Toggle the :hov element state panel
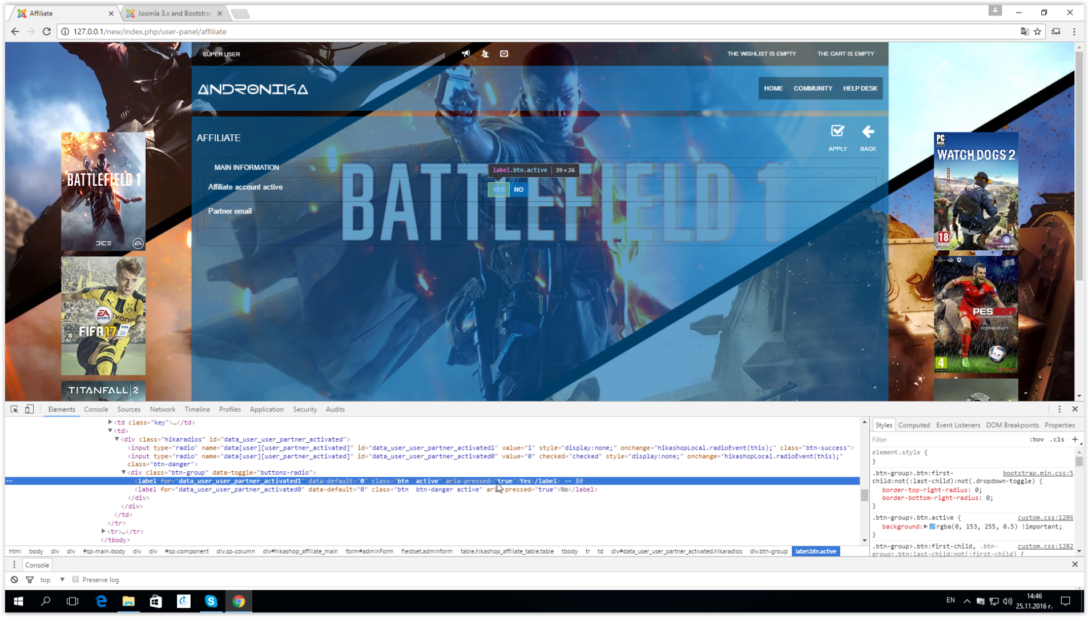 click(1037, 439)
